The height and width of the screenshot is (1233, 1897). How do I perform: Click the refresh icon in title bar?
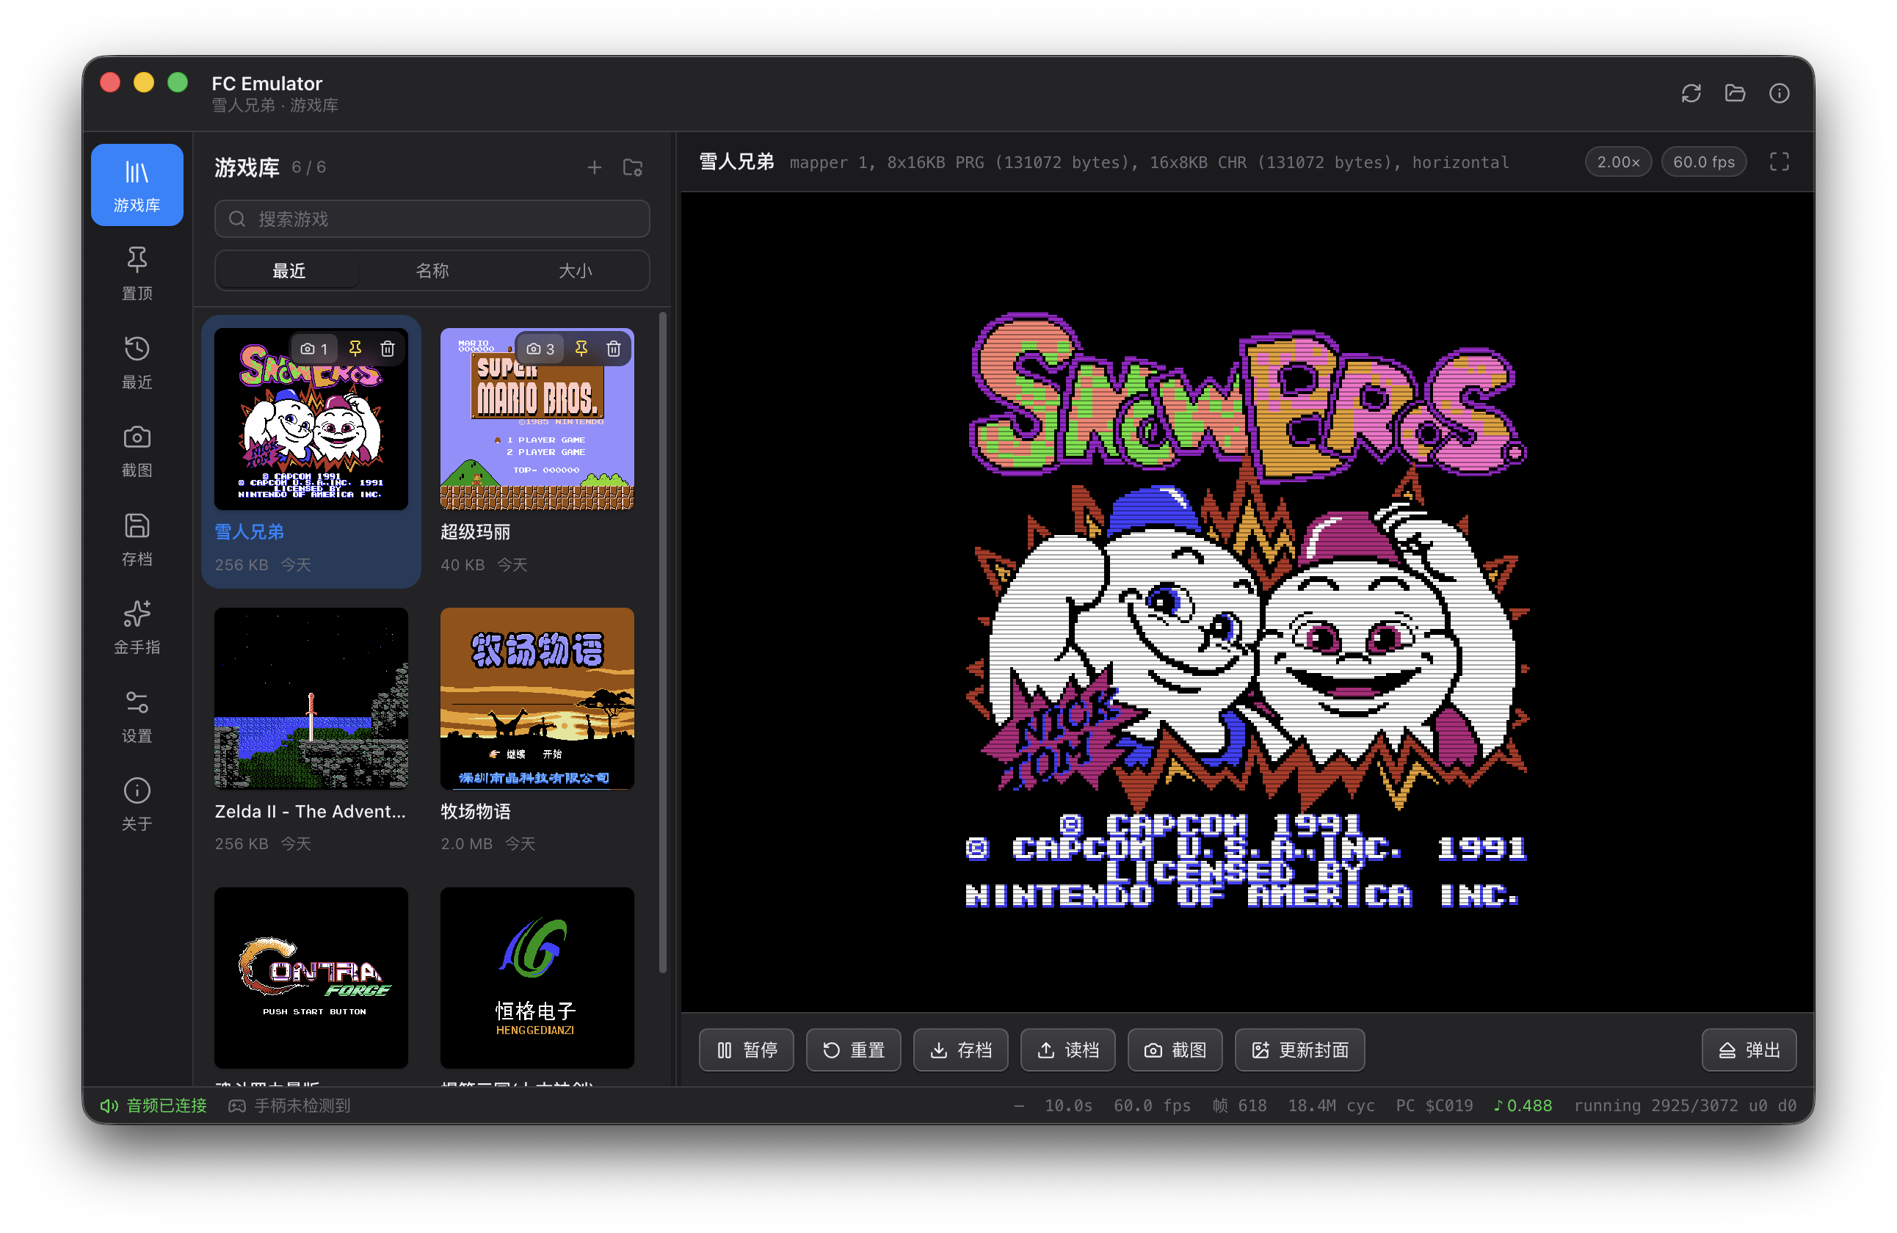click(x=1691, y=93)
